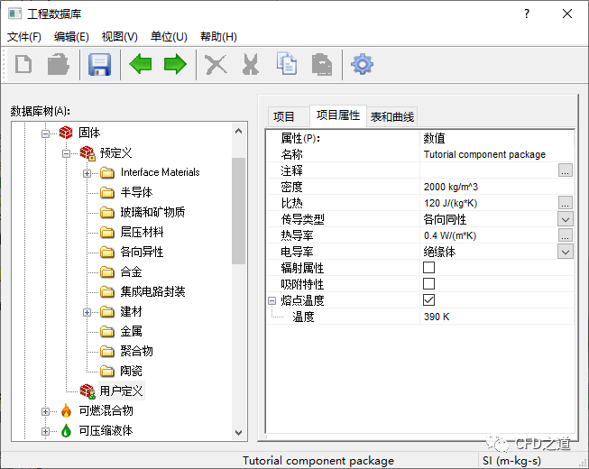Click the ellipsis button for 比热
Image resolution: width=589 pixels, height=469 pixels.
point(565,203)
